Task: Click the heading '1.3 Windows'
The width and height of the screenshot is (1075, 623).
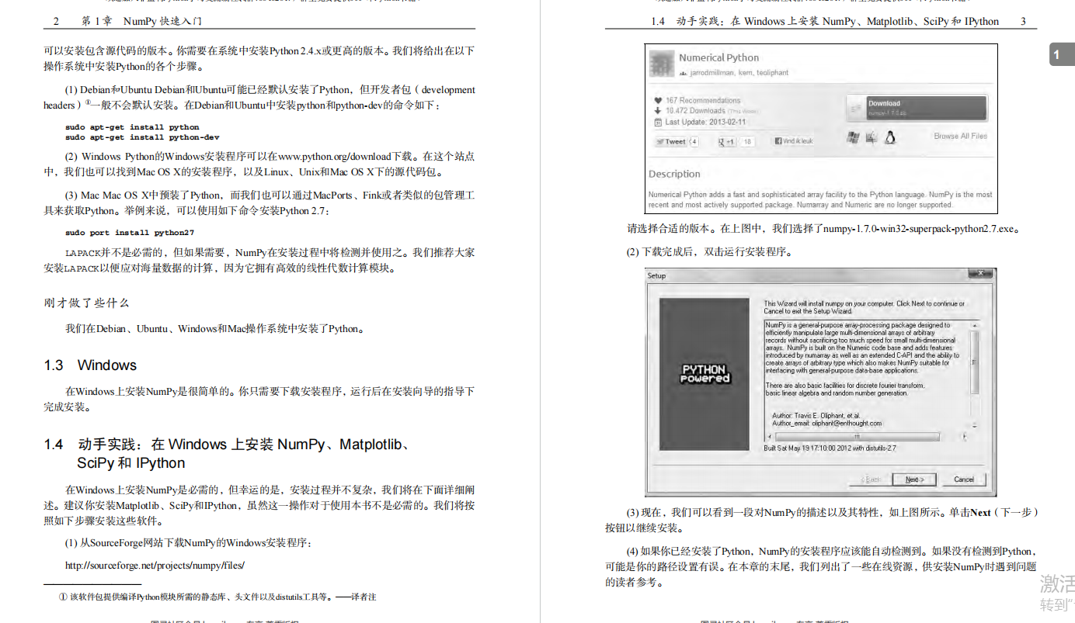Action: pos(90,365)
